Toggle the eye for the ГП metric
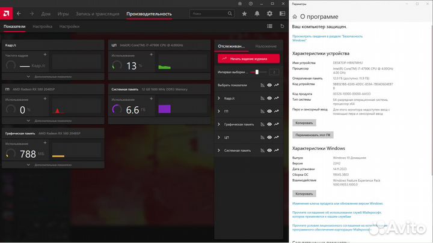 [269, 111]
